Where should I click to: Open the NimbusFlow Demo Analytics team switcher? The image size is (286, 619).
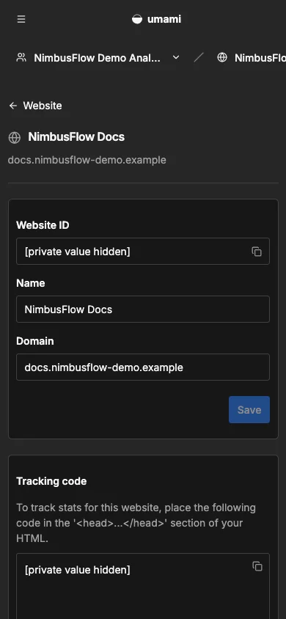coord(98,58)
